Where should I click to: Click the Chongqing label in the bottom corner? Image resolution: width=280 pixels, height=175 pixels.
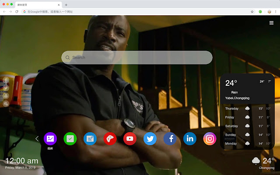tap(266, 168)
